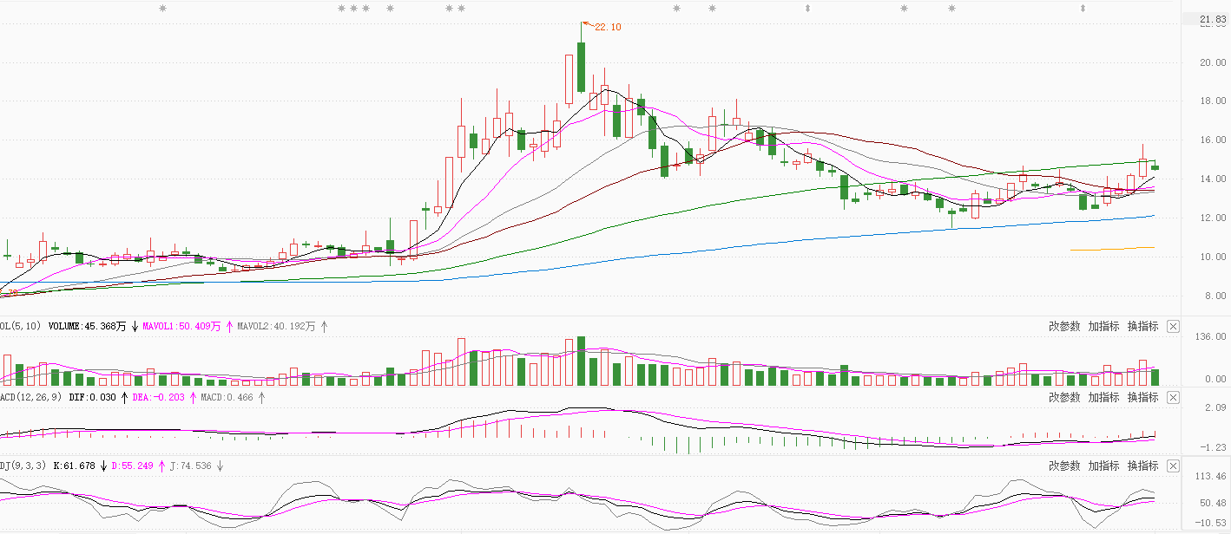Click the 14.00 price axis label

(x=1212, y=179)
